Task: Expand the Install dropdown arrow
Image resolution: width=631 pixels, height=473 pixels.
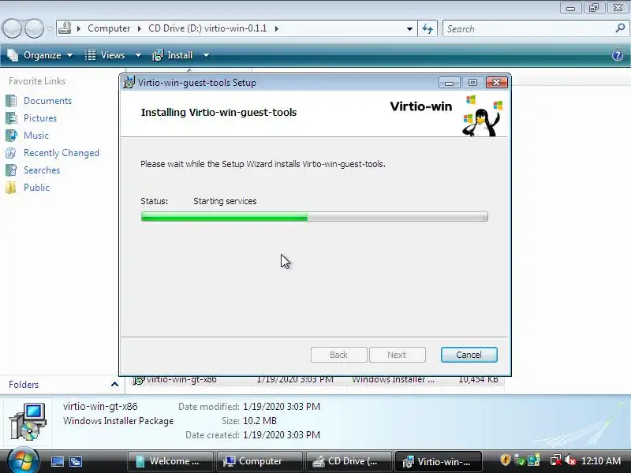Action: (206, 55)
